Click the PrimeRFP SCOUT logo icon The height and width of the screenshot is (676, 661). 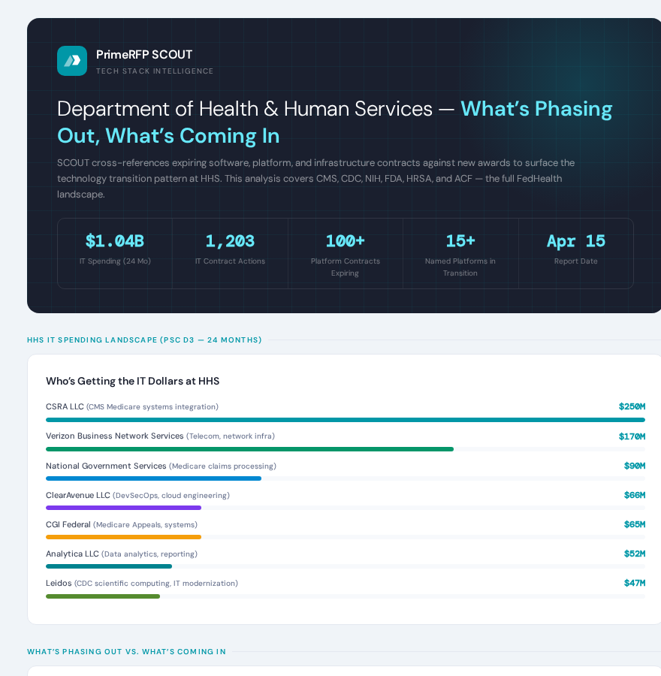click(x=72, y=61)
